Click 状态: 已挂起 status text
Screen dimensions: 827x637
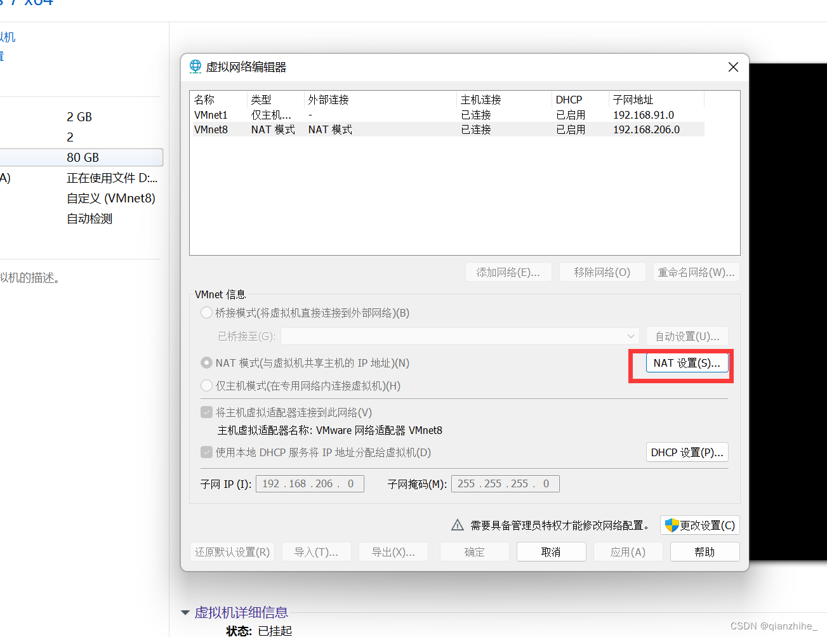(259, 630)
